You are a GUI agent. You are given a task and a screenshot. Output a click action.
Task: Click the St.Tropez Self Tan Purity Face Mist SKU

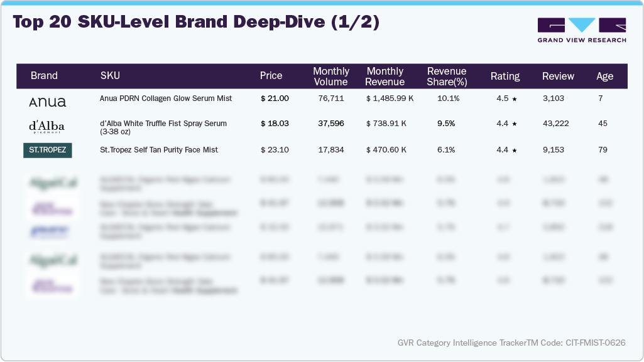click(159, 150)
